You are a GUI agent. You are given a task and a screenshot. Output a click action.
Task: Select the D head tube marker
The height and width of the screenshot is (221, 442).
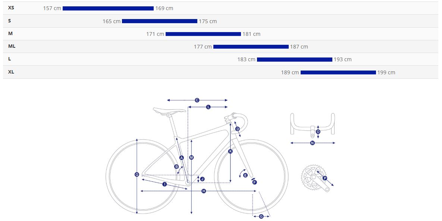[238, 129]
